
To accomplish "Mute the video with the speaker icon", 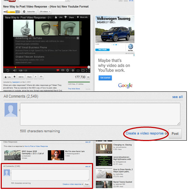I will [x=15, y=71].
